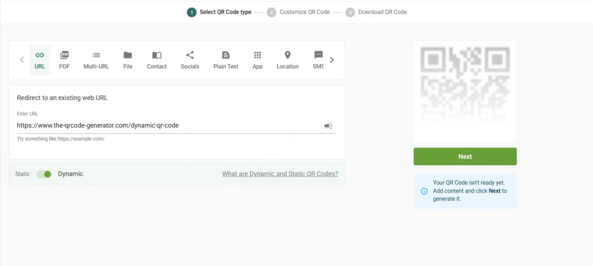Choose the App grid QR type
The height and width of the screenshot is (266, 593).
tap(258, 60)
